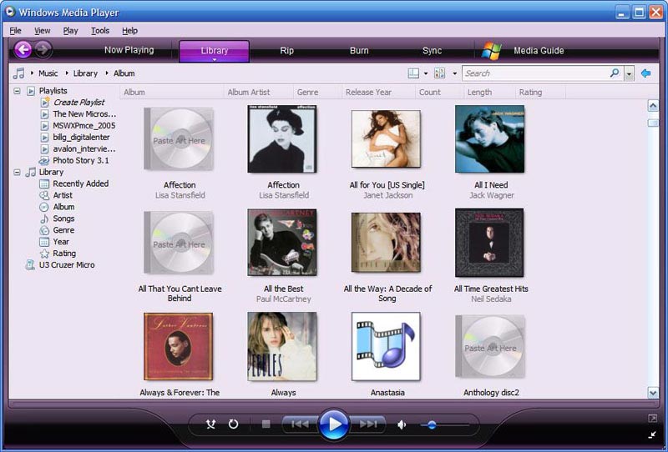Select the U3 Cruzer Micro device
The height and width of the screenshot is (452, 668).
[67, 264]
